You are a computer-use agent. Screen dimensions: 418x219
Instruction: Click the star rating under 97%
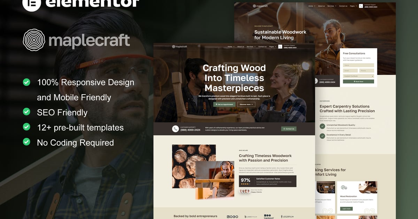pos(245,184)
